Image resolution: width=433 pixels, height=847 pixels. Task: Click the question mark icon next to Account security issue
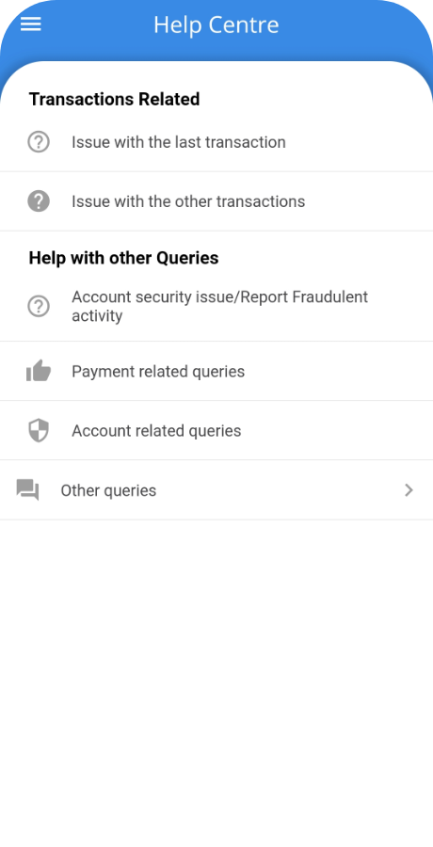coord(39,306)
